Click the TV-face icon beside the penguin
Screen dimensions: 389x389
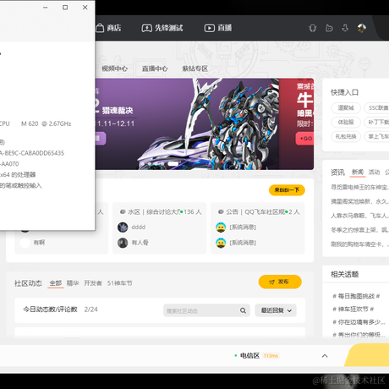(329, 28)
